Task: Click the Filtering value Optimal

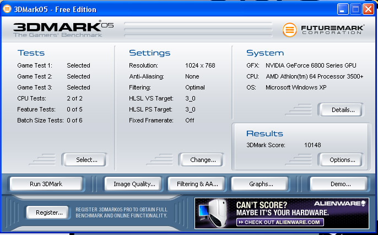Action: pyautogui.click(x=195, y=87)
